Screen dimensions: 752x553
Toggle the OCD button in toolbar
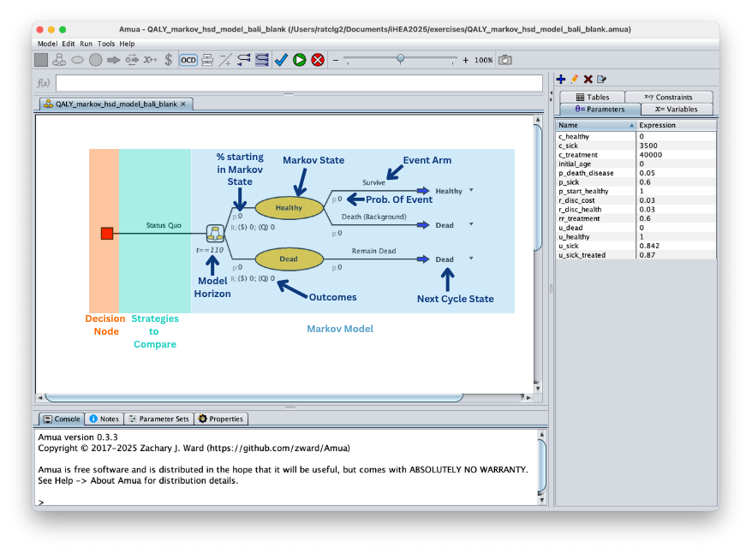tap(188, 60)
